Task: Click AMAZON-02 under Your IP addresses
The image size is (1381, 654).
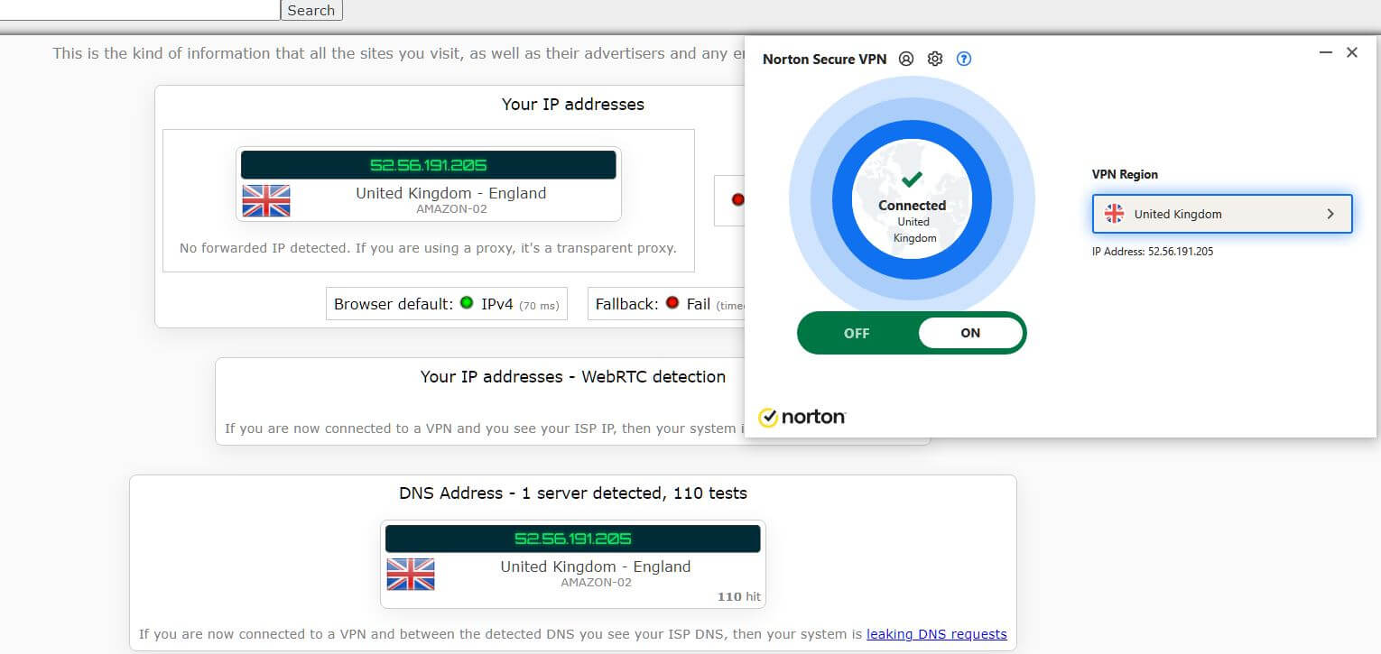Action: pyautogui.click(x=451, y=209)
